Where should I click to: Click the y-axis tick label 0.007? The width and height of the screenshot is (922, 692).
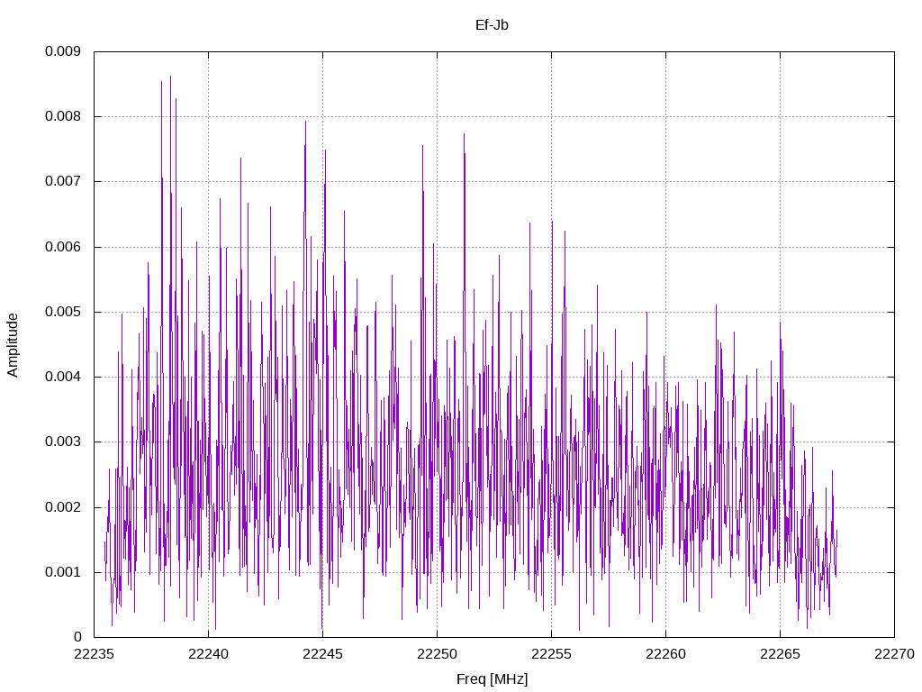[x=63, y=180]
